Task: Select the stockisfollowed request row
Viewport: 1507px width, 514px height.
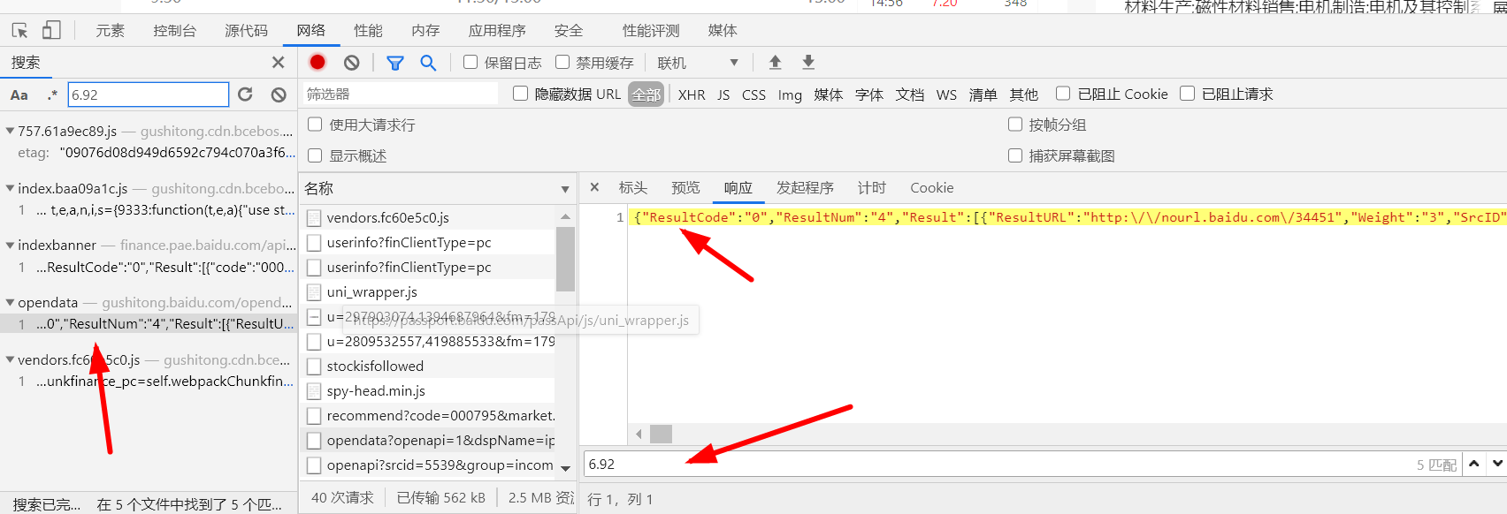Action: coord(427,366)
